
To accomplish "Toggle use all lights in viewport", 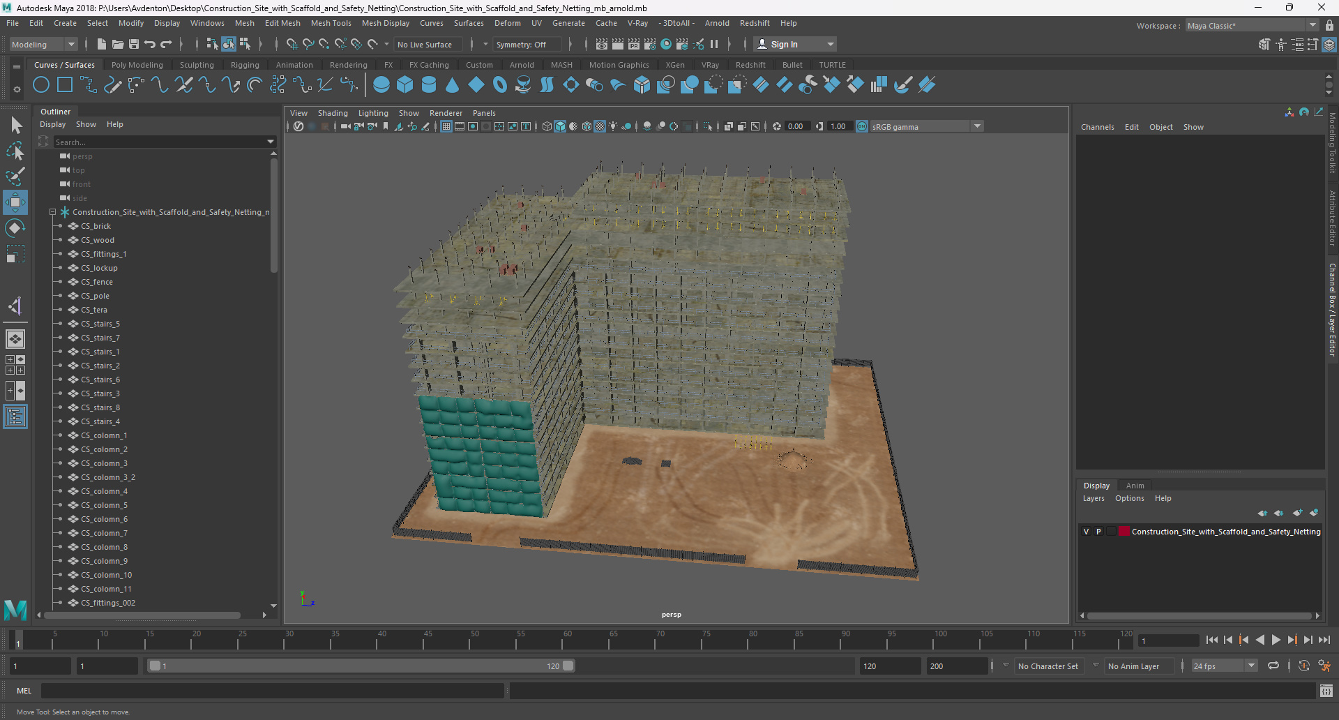I will (613, 126).
